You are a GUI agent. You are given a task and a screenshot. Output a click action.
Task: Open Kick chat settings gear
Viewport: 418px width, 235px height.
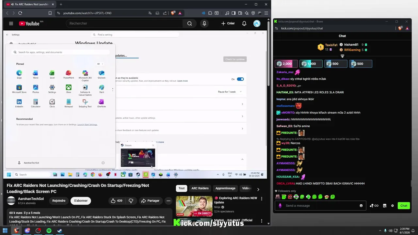pyautogui.click(x=393, y=206)
